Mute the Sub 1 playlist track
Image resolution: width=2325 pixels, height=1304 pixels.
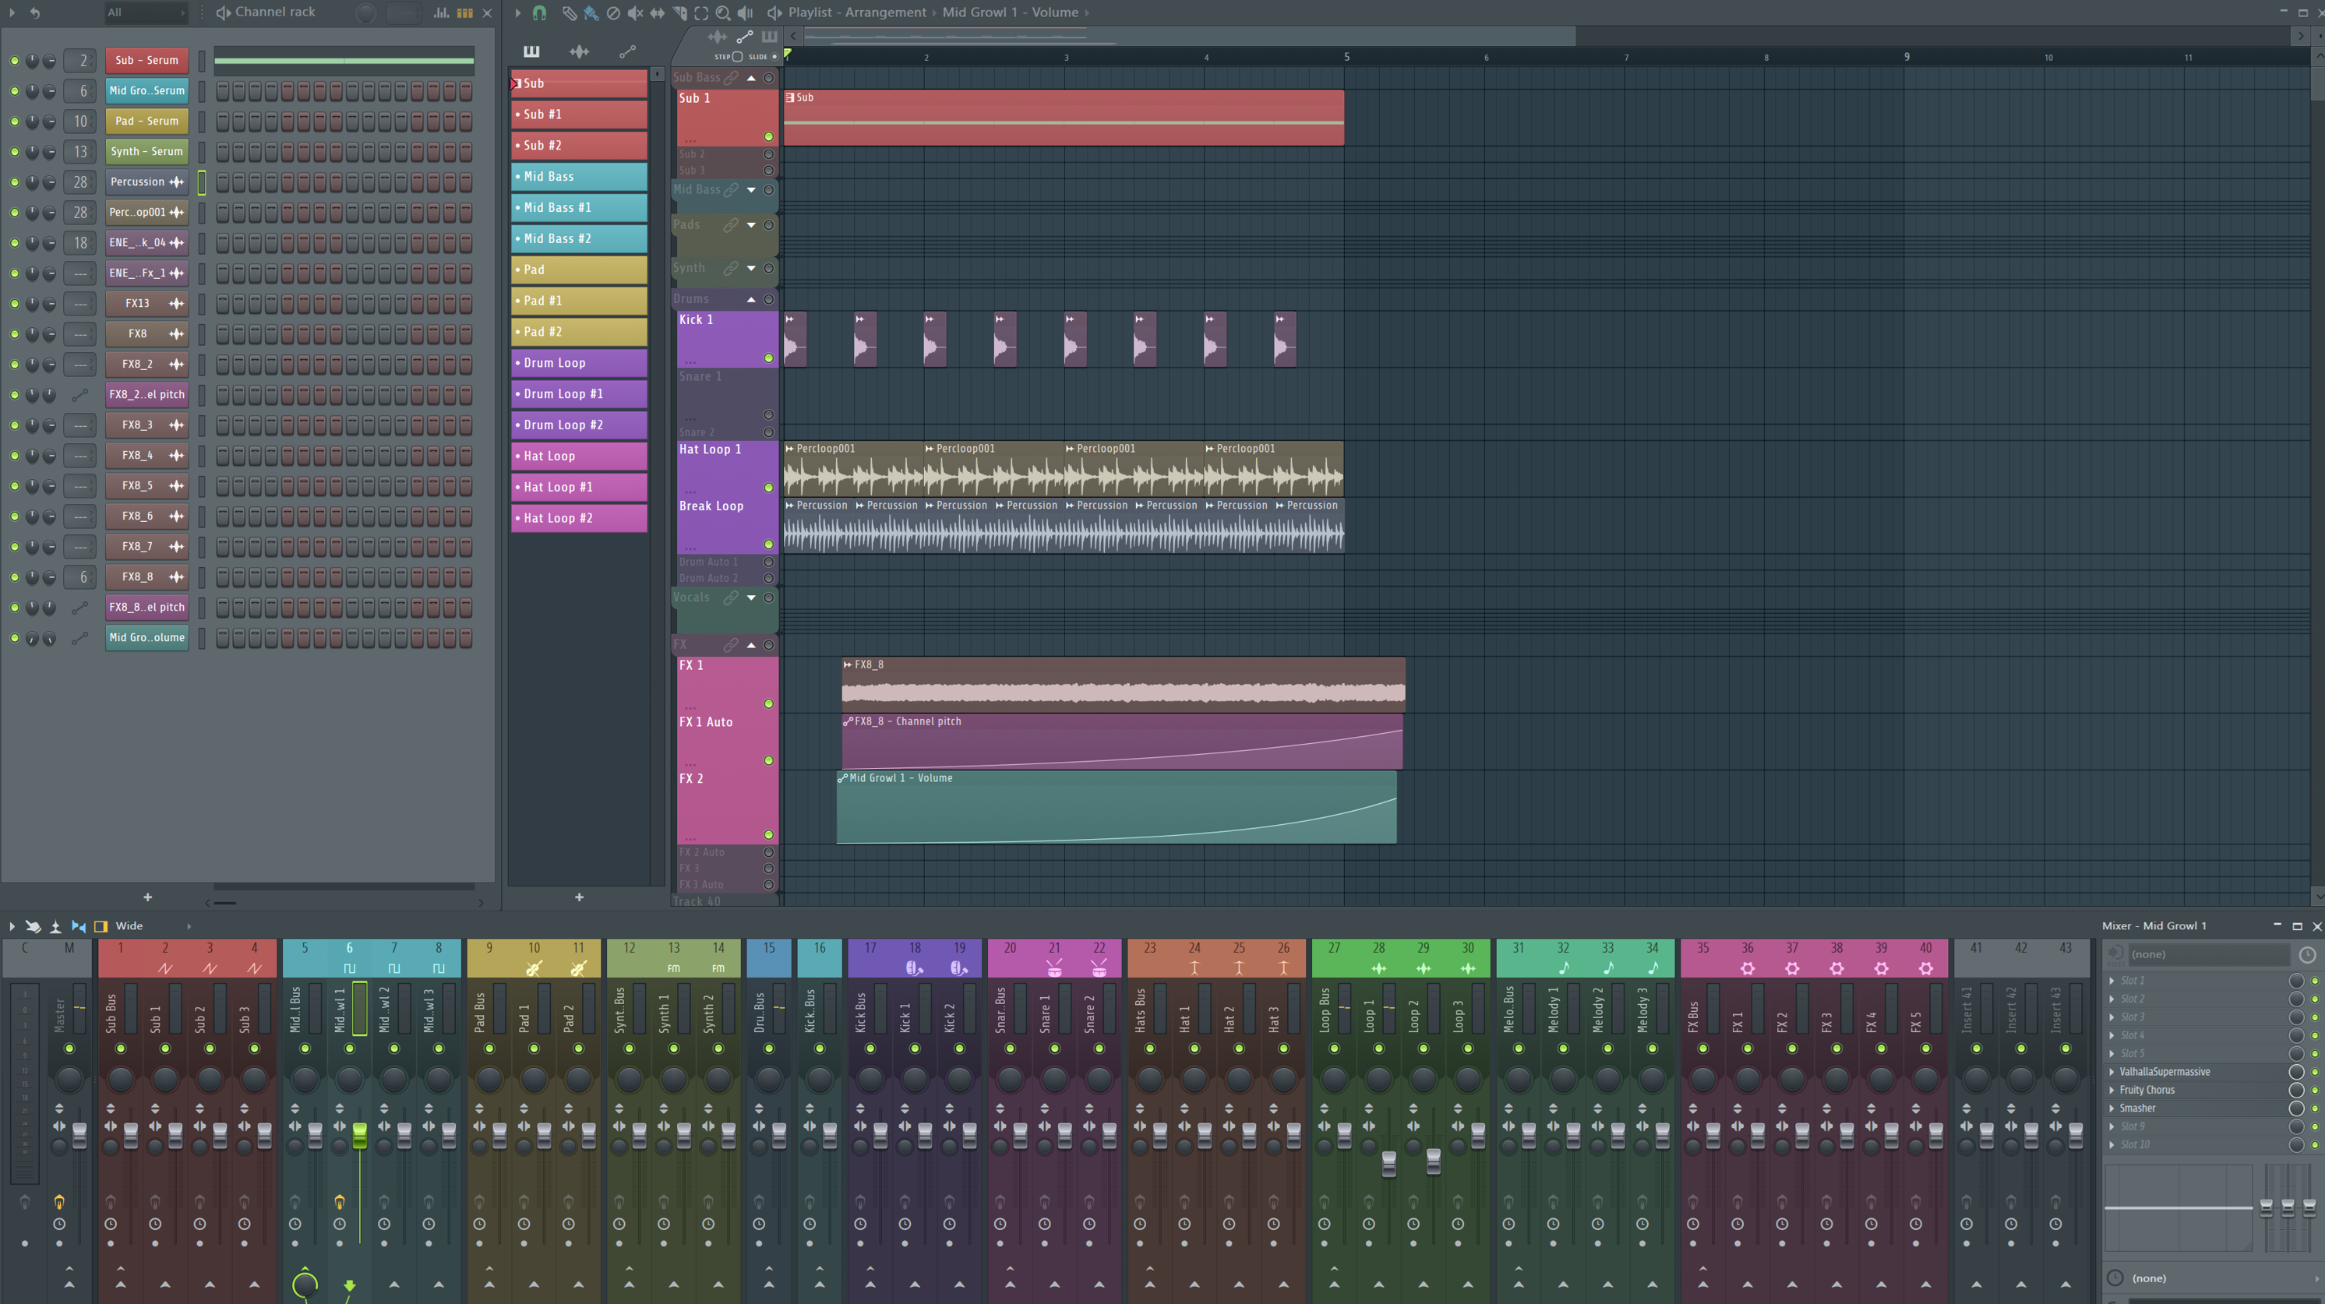(769, 136)
